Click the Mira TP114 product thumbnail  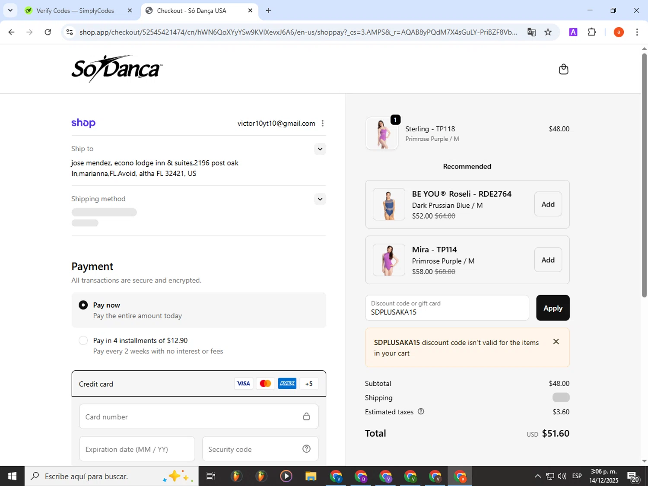click(389, 260)
